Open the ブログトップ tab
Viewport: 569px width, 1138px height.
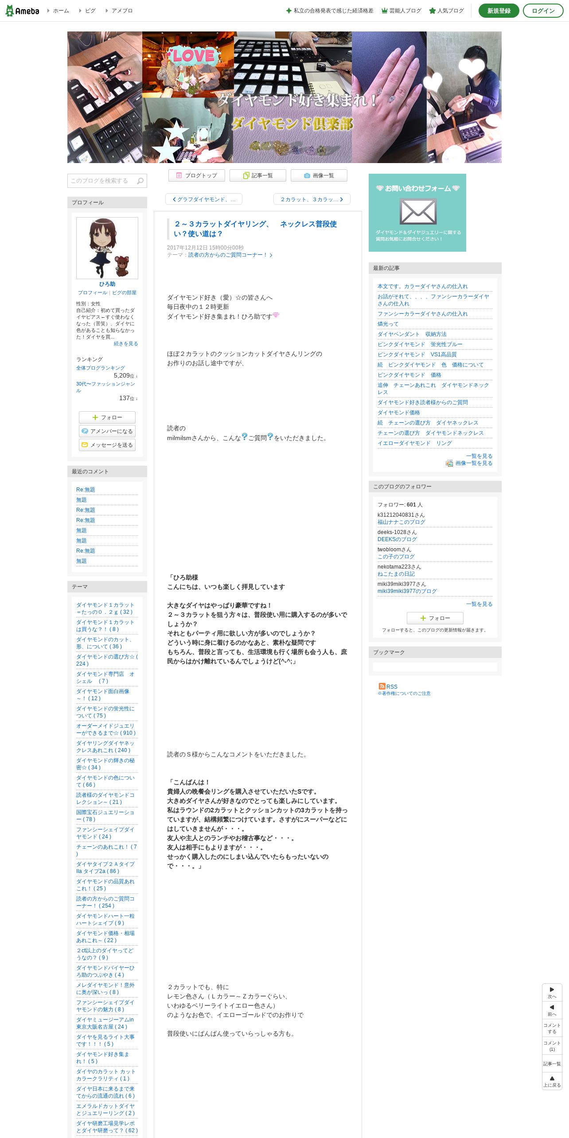197,175
